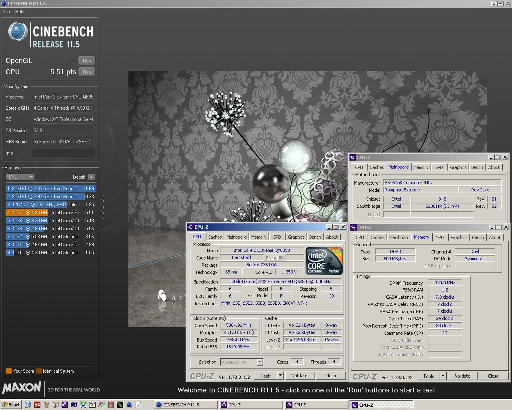Open the Help menu
512x410 pixels.
[20, 12]
